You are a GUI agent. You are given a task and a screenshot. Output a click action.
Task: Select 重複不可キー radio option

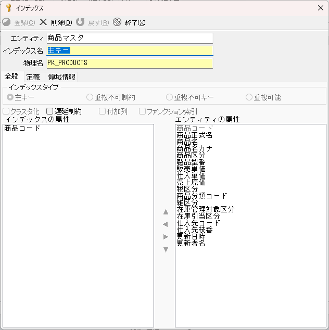pyautogui.click(x=169, y=97)
